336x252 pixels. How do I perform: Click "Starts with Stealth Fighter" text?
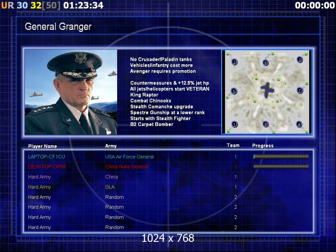pos(160,118)
